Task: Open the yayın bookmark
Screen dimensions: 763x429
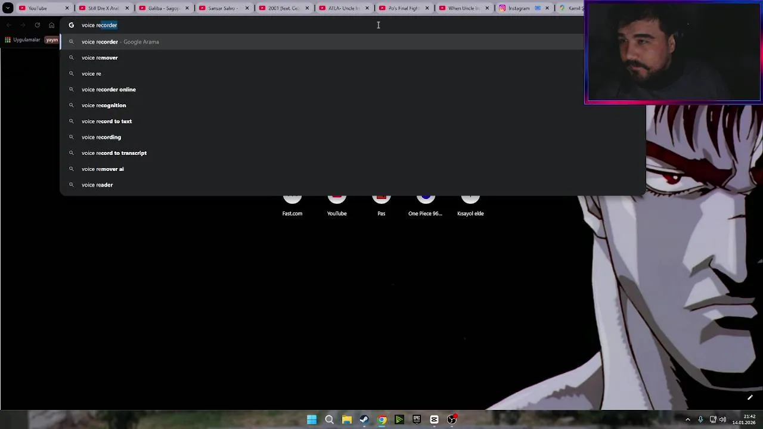Action: coord(52,40)
